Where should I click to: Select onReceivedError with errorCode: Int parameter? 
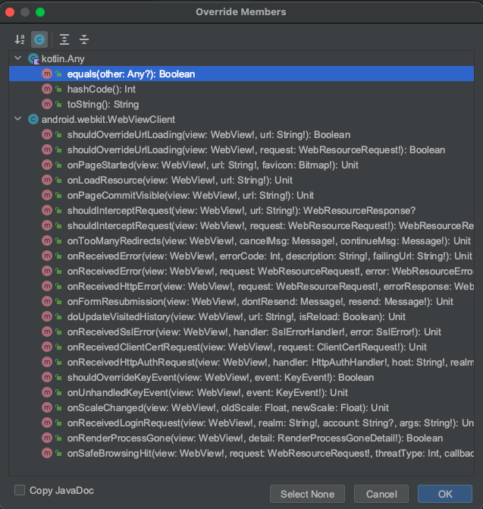pos(241,256)
